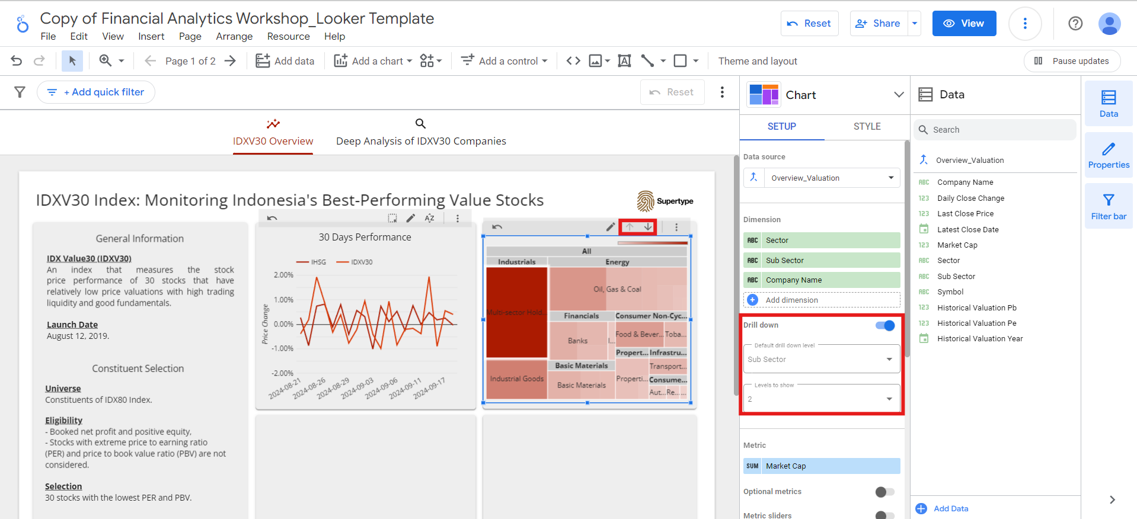This screenshot has width=1137, height=519.
Task: Select the line drawing tool
Action: click(x=647, y=61)
